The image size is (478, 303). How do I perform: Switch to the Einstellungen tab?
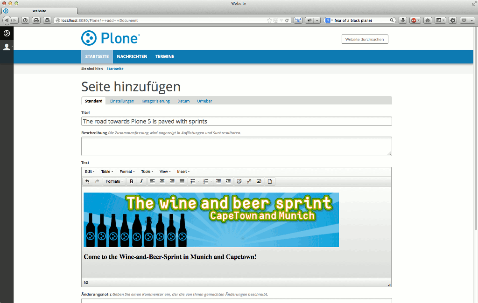122,101
